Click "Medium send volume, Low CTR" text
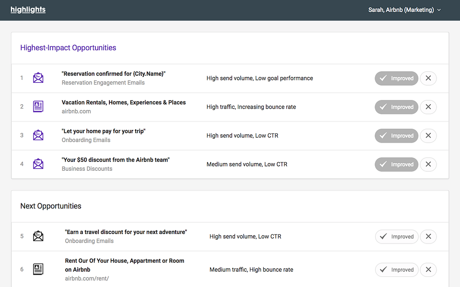Viewport: 460px width, 287px height. point(247,164)
